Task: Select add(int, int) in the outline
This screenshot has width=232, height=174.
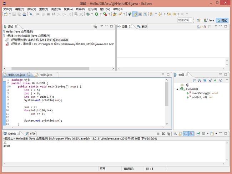Action: point(200,97)
